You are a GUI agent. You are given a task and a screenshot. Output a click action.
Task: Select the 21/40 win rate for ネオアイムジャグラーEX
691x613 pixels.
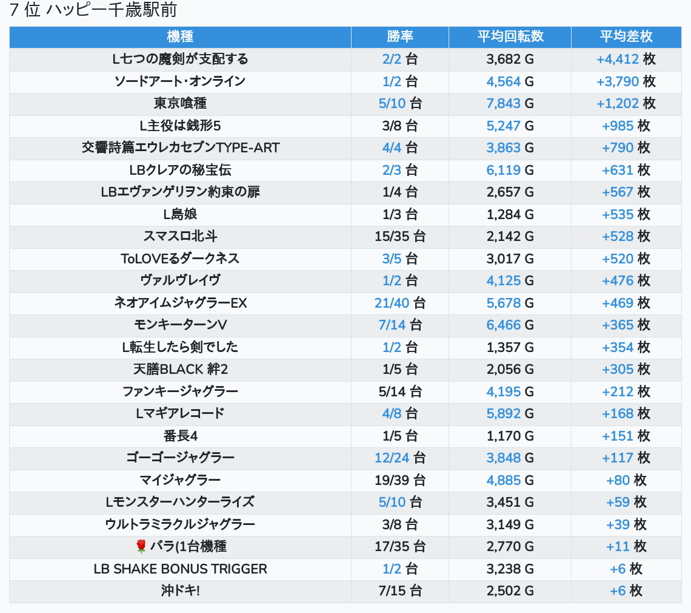coord(392,303)
